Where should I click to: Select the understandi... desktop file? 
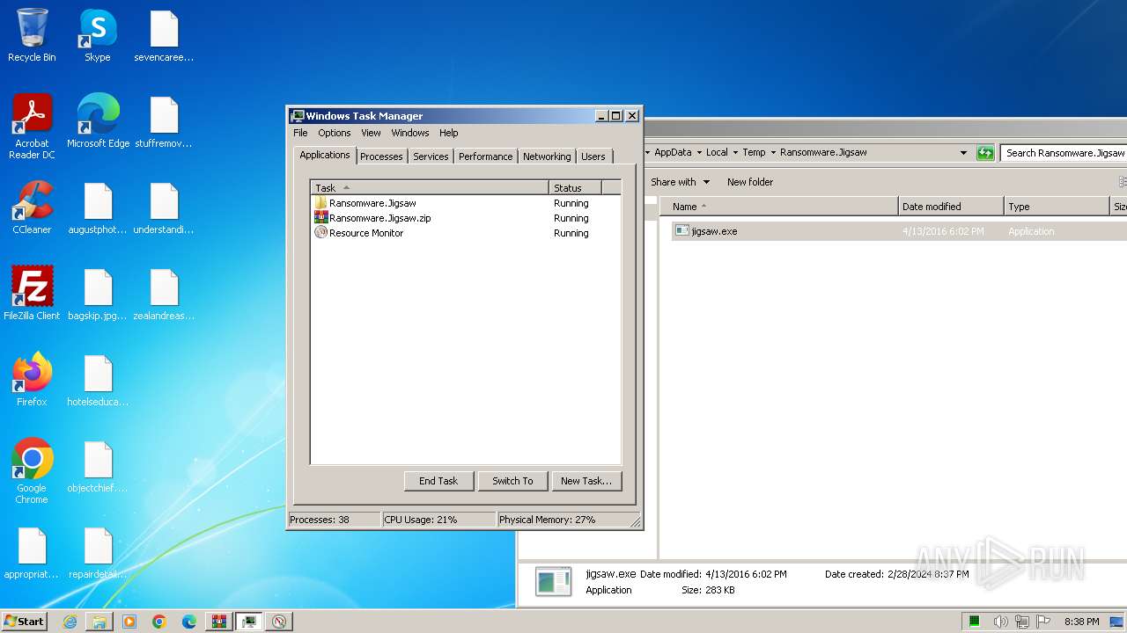[164, 207]
